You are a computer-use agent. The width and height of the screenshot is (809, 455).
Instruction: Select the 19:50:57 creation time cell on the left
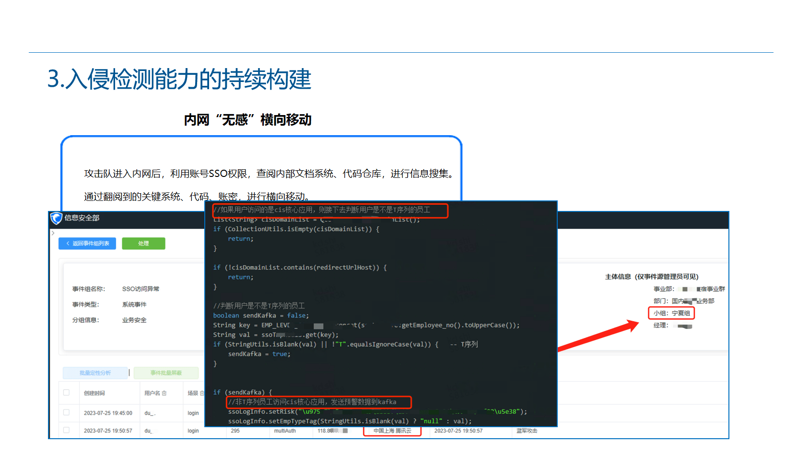pos(108,431)
